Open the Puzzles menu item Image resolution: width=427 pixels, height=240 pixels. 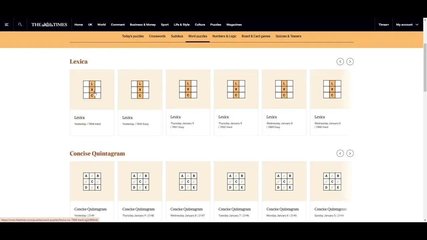click(x=216, y=25)
